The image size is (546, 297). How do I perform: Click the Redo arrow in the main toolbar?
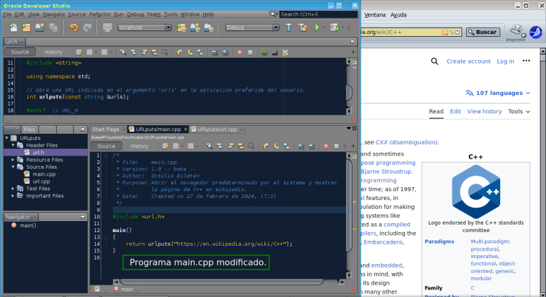(87, 27)
